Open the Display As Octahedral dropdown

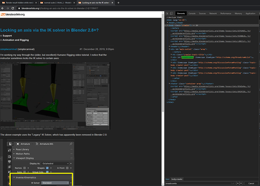[55, 163]
